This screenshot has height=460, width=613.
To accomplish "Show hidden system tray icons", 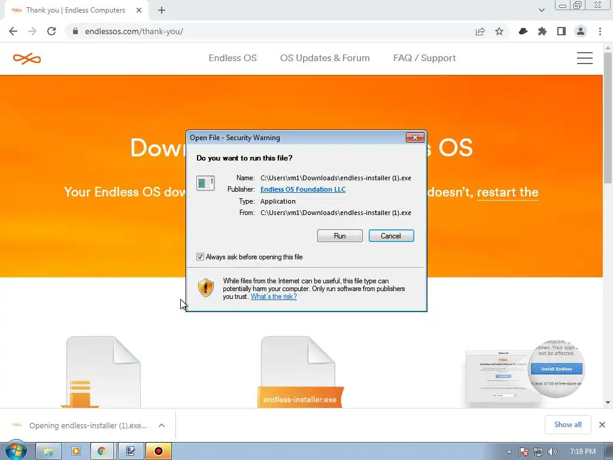I will 509,452.
